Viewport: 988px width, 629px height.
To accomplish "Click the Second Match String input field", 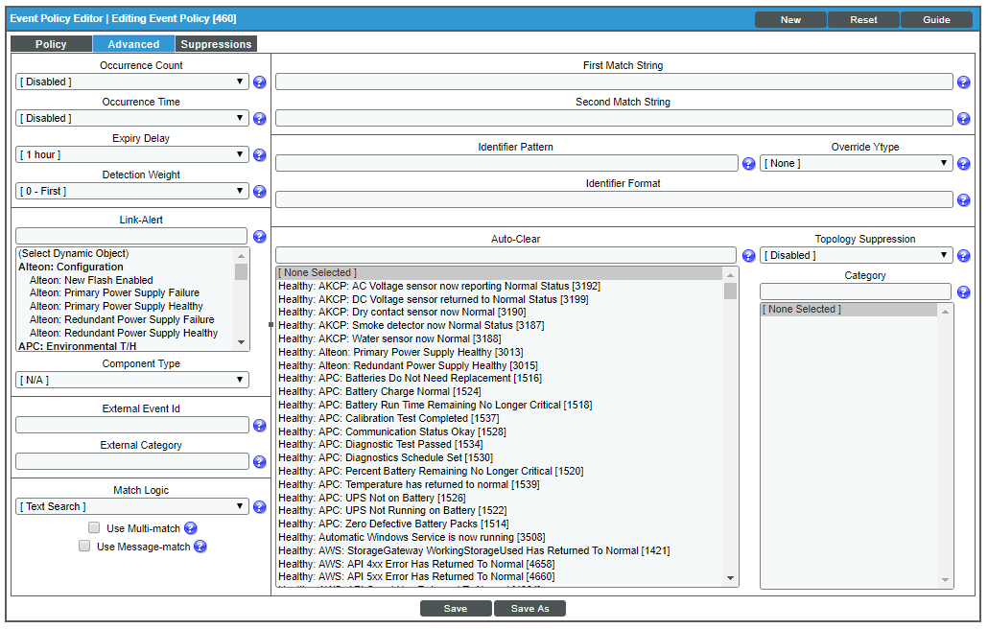I will point(614,118).
